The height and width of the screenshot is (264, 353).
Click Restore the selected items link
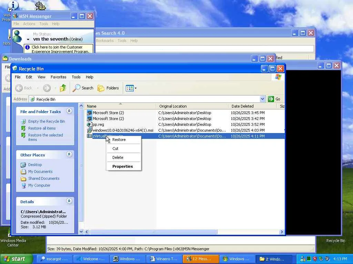click(46, 137)
